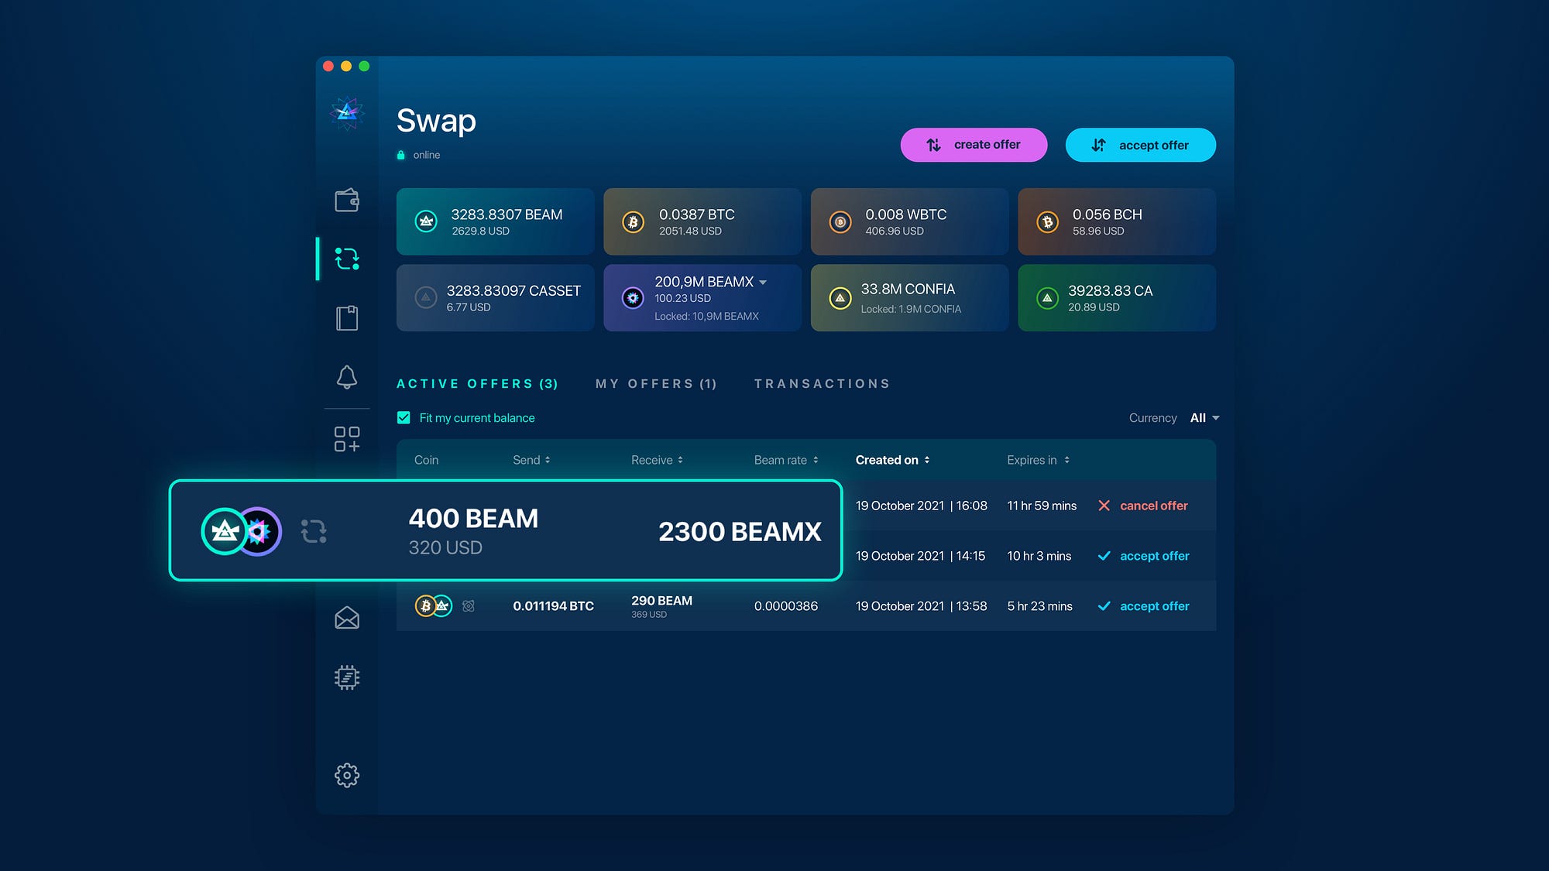Open the Wallet panel from the sidebar
This screenshot has width=1549, height=871.
point(347,201)
